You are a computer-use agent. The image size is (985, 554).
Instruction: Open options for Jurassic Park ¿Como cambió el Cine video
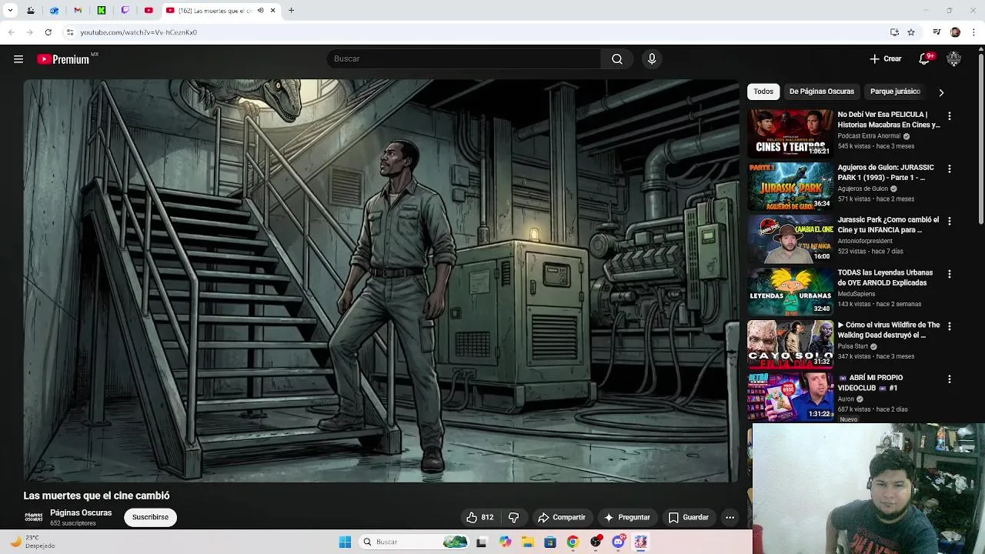[950, 221]
